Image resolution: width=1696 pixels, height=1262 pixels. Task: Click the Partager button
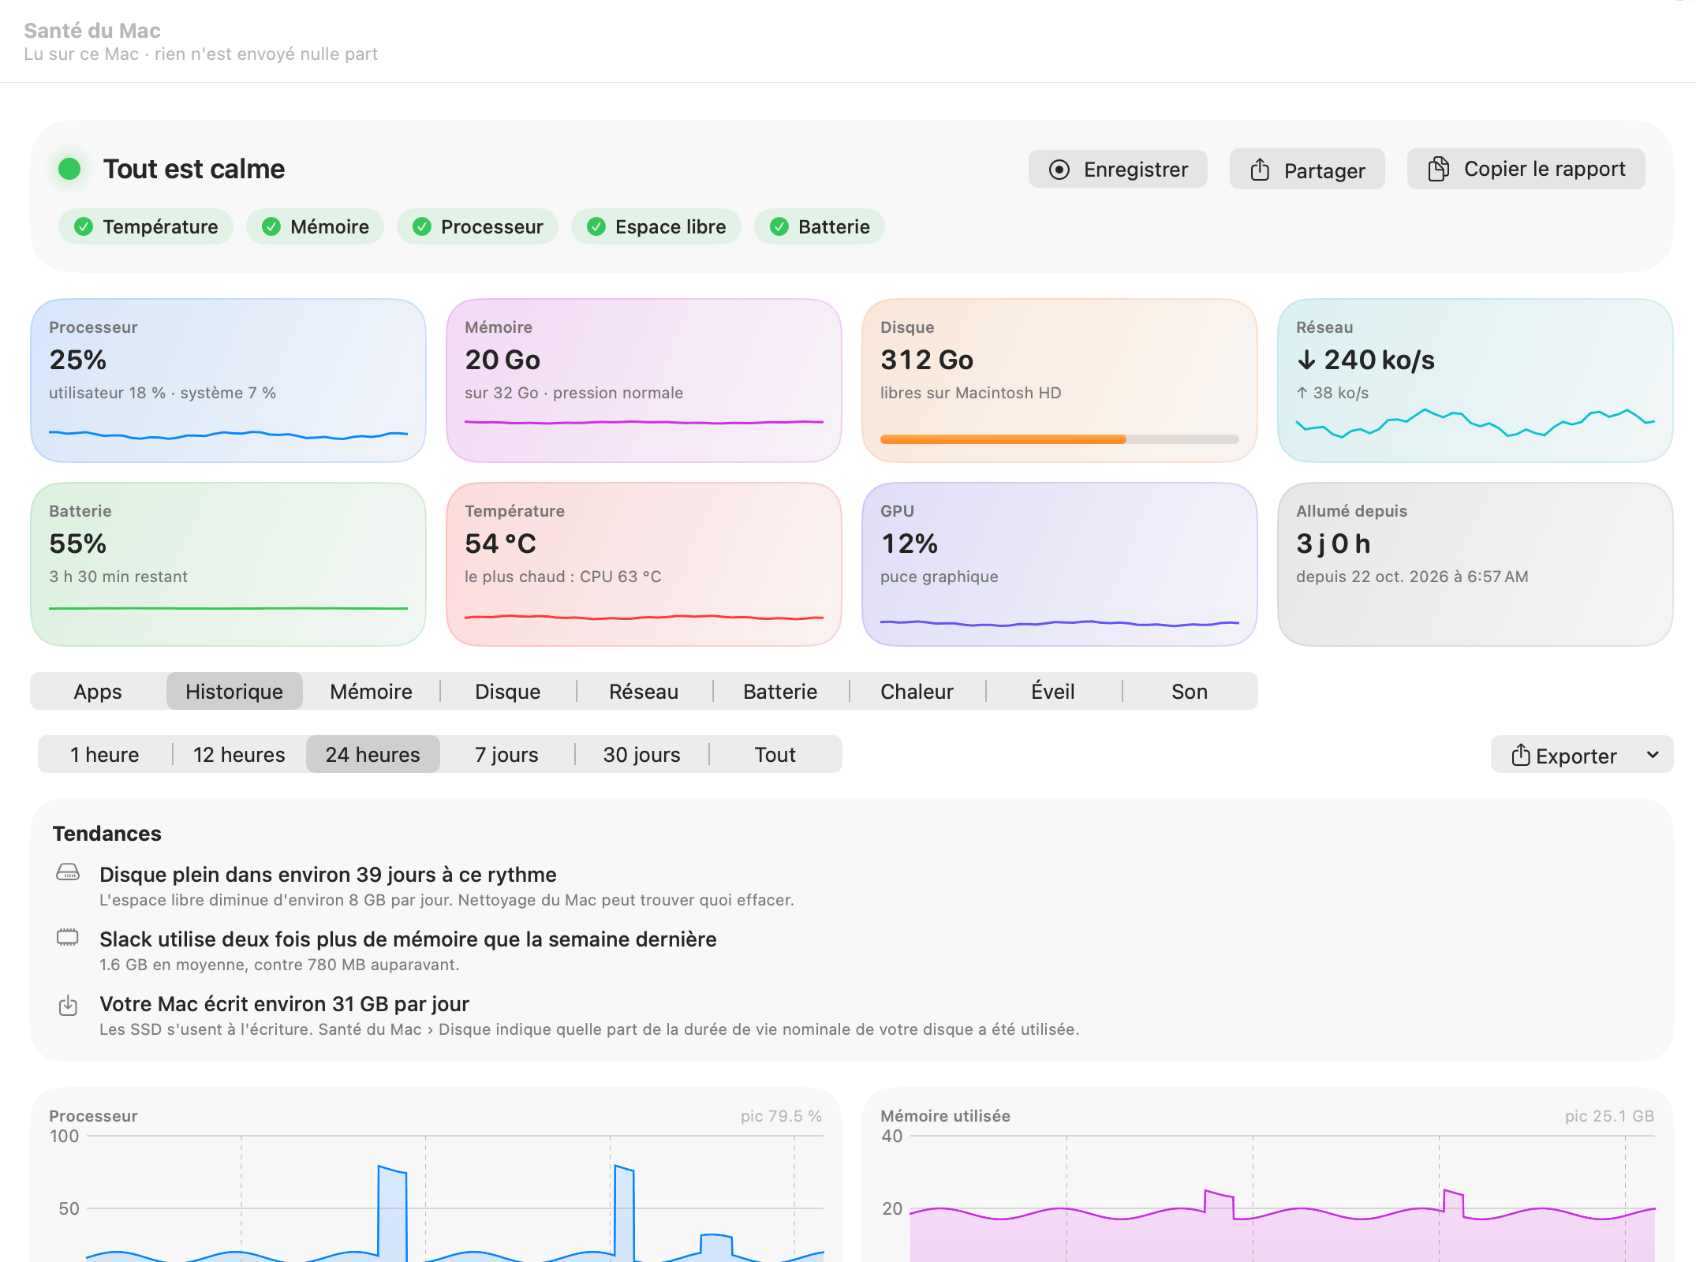[1307, 170]
